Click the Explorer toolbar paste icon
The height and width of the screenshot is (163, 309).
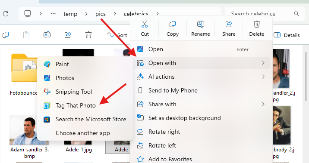[26, 35]
